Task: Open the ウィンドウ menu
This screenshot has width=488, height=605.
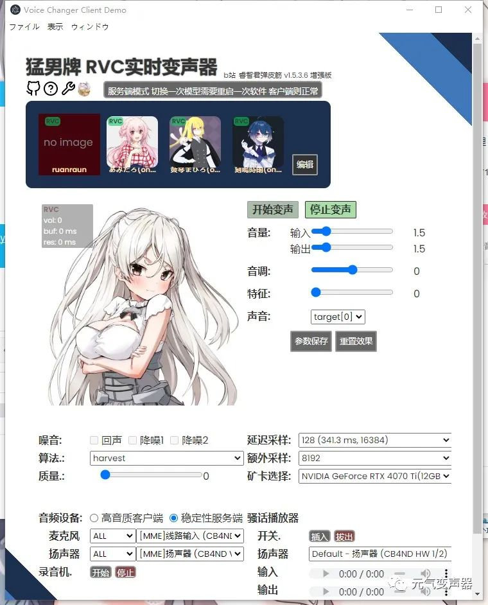Action: pyautogui.click(x=90, y=26)
